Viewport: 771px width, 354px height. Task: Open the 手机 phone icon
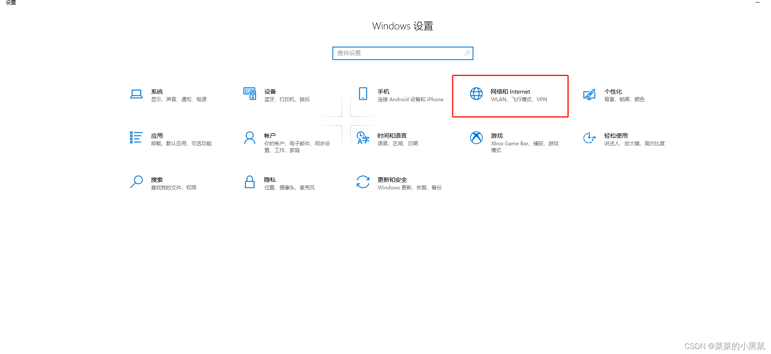(x=363, y=94)
